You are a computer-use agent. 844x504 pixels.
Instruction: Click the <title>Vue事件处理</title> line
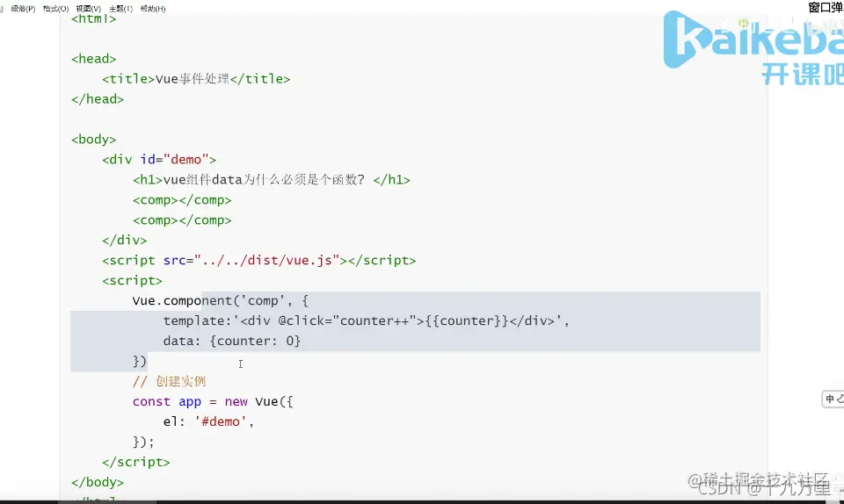(196, 79)
